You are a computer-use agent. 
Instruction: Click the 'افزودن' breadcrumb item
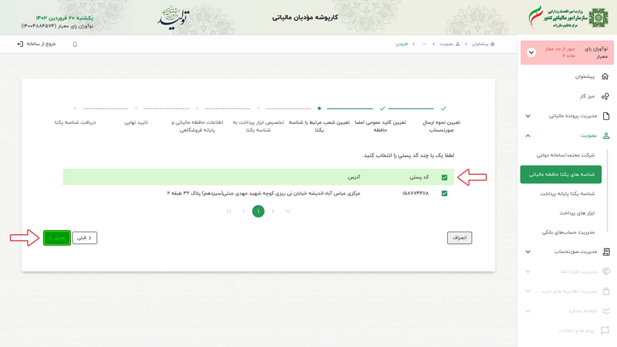(x=402, y=44)
